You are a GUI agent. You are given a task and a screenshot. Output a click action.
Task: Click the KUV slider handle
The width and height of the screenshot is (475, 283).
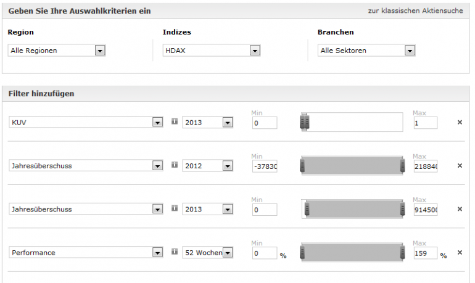304,123
